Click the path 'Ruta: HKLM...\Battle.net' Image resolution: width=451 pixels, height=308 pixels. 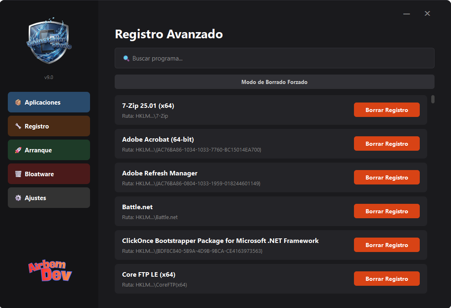(150, 217)
